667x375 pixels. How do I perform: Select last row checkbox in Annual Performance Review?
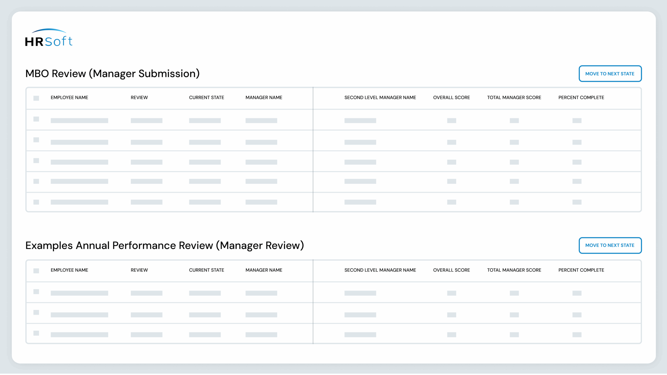click(x=36, y=333)
